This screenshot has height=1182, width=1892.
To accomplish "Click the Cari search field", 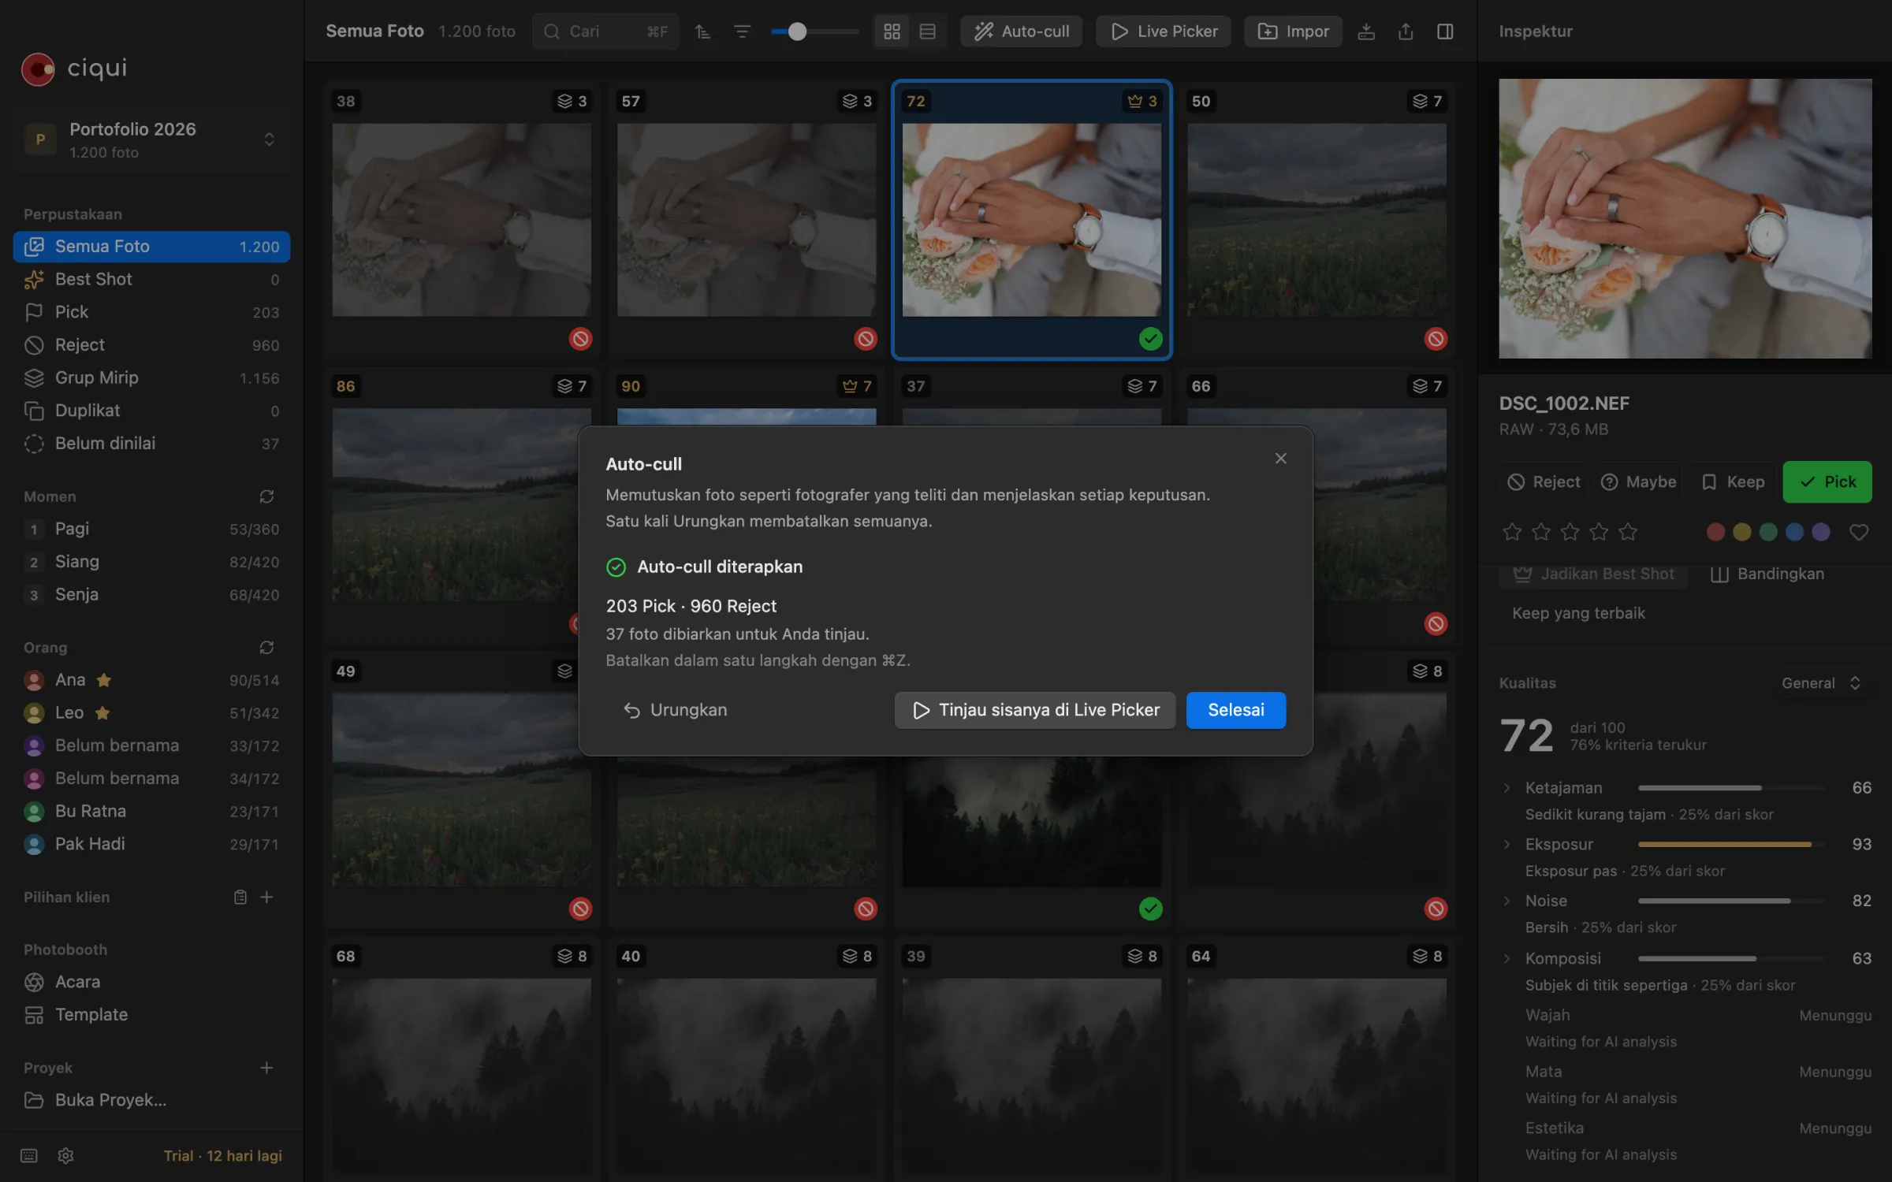I will [x=605, y=32].
